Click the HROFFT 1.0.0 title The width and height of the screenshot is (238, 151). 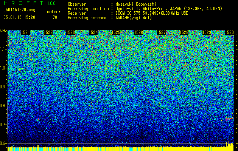pos(30,3)
